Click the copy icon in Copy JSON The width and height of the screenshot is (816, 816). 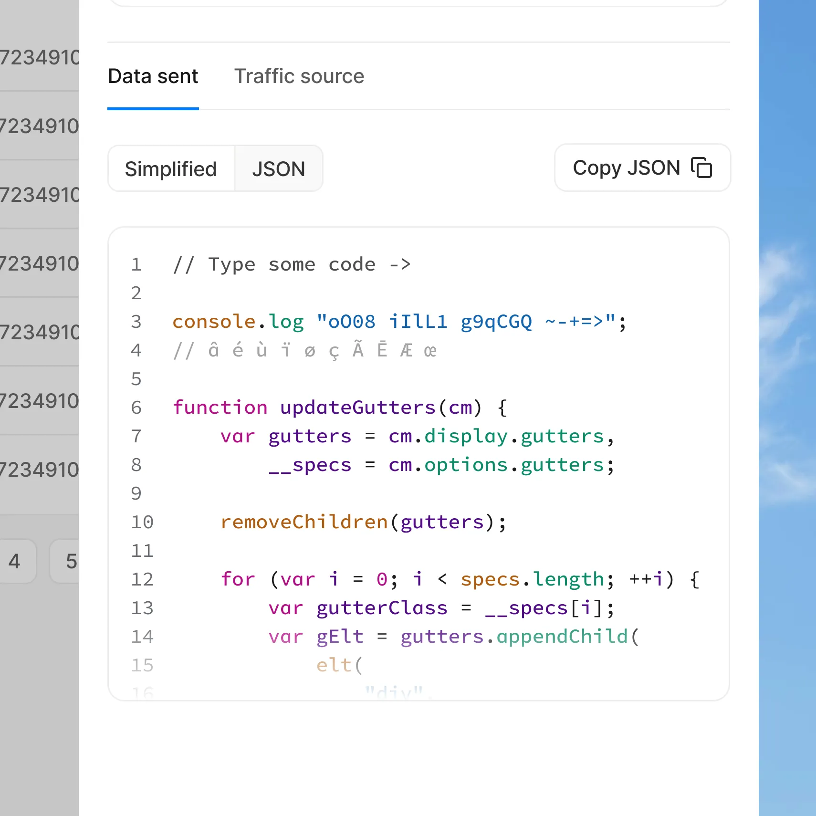(x=701, y=168)
